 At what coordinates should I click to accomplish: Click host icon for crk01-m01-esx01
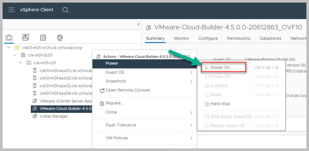(35, 70)
